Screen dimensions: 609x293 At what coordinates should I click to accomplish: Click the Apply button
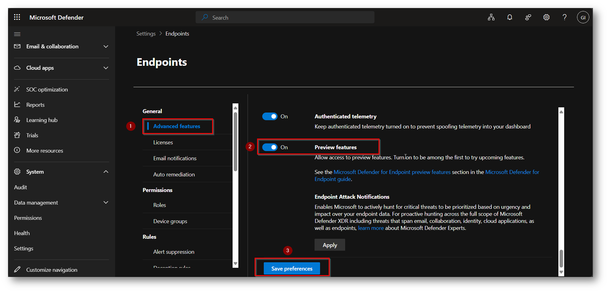[330, 245]
